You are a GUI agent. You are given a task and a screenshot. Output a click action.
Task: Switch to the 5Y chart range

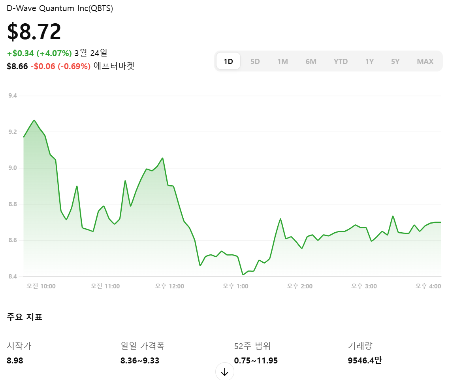[x=395, y=61]
